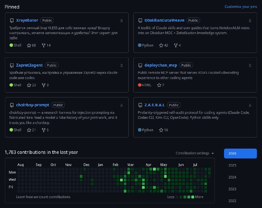Image resolution: width=262 pixels, height=208 pixels.
Task: Select the 2026 contributions year
Action: pyautogui.click(x=240, y=154)
